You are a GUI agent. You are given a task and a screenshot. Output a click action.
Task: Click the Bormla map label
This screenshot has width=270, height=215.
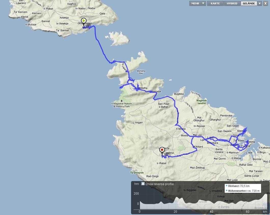[x=257, y=159]
